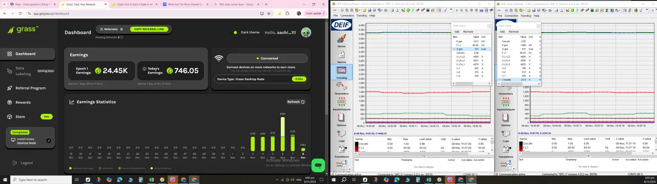Open the Connection menu in the right DEIF window
657x184 pixels.
[x=511, y=16]
